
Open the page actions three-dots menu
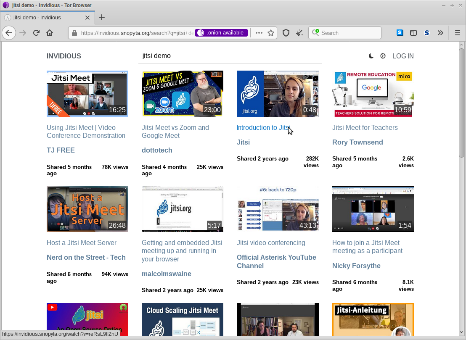pos(259,33)
